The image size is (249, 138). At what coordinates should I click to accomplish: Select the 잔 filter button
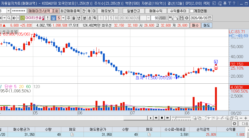(84, 11)
